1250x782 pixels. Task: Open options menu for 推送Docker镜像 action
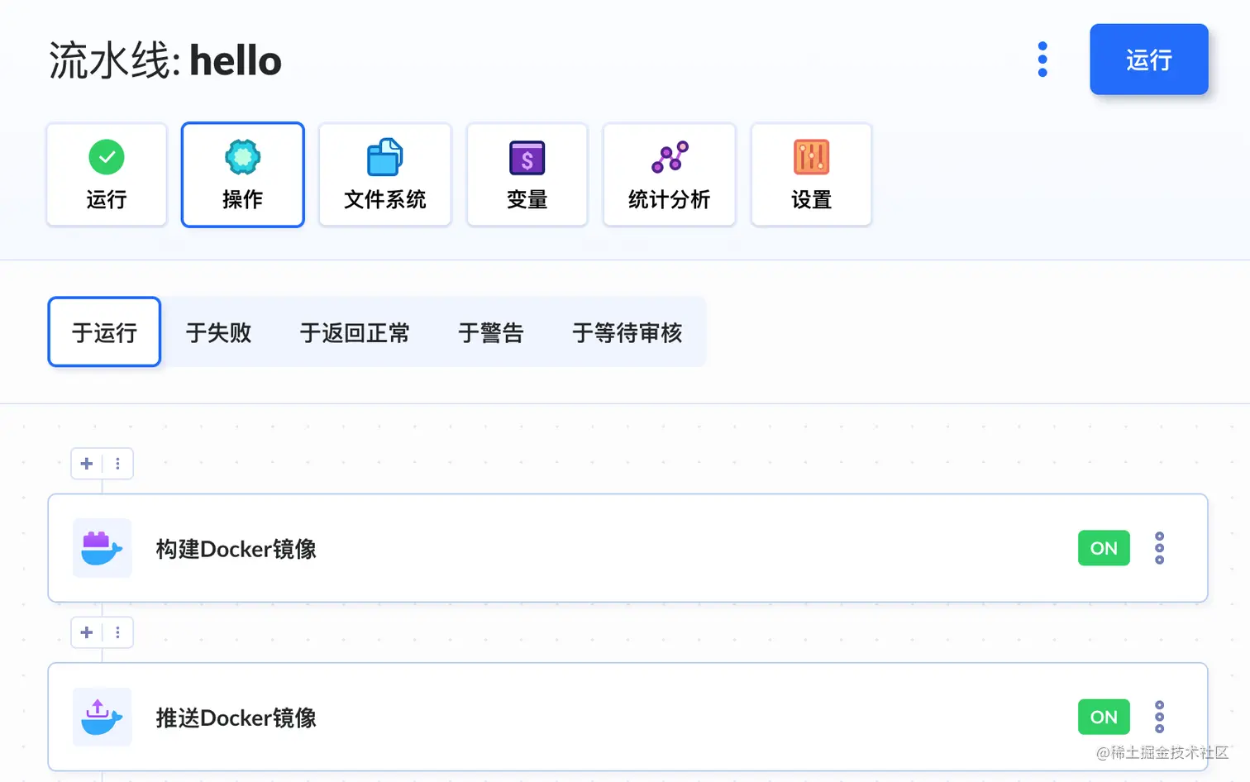[1159, 717]
